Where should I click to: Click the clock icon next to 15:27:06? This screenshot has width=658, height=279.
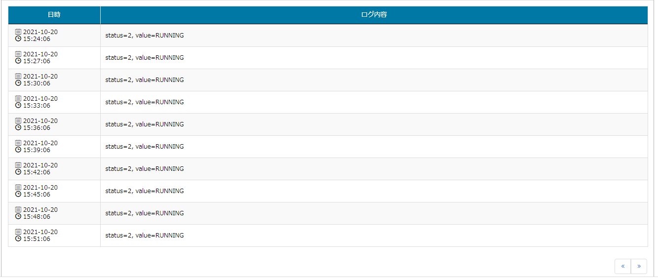[x=18, y=61]
